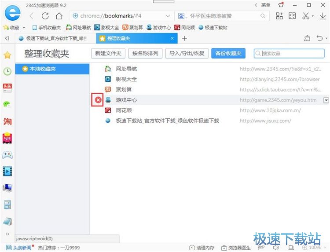This screenshot has height=252, width=330.
Task: Open the 游戏中心 row options dropdown
Action: pos(326,100)
